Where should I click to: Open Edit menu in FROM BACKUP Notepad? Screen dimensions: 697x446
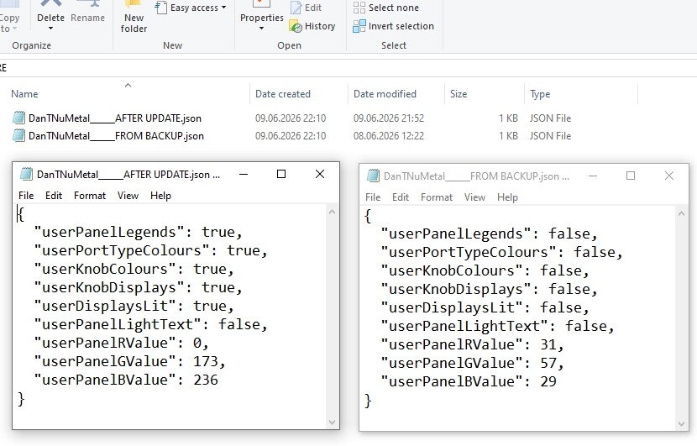click(x=401, y=197)
